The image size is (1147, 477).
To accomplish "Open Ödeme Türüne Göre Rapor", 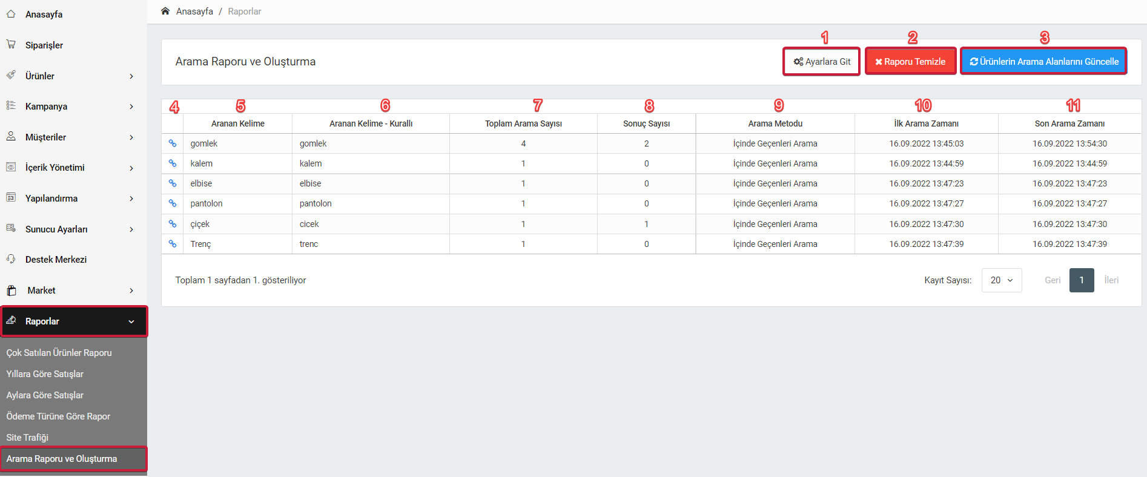I will [x=58, y=416].
